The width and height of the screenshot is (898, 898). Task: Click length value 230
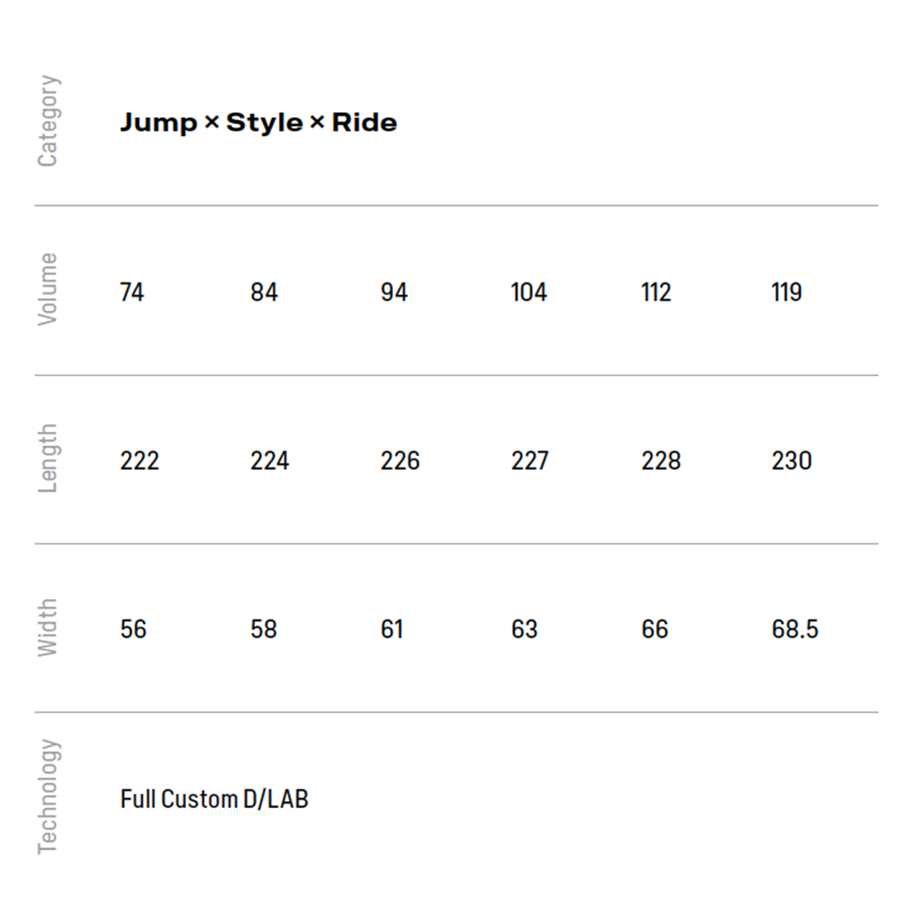[792, 460]
